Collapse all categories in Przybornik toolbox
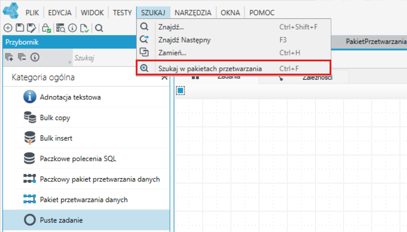 22,57
